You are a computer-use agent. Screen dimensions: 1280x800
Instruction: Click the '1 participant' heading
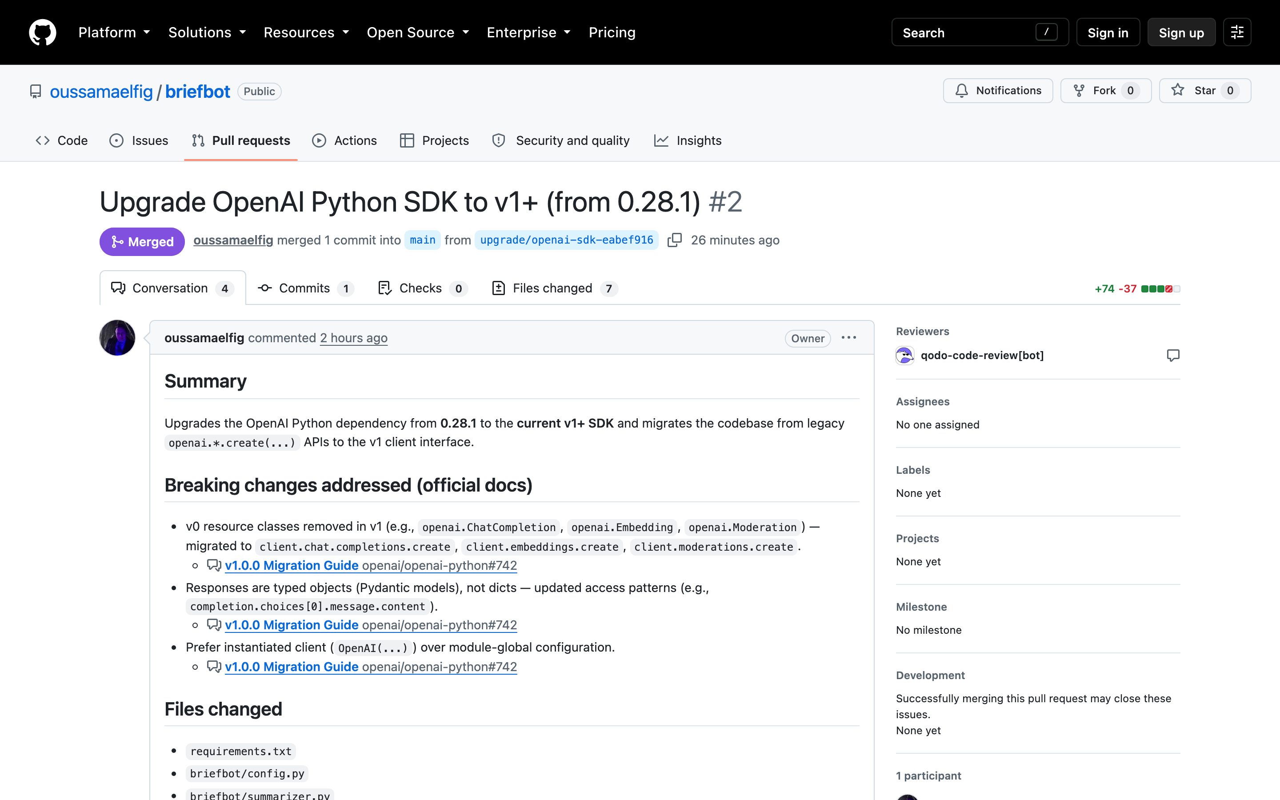928,776
